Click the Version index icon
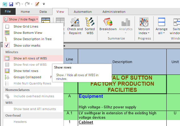The height and width of the screenshot is (126, 180). 144,22
